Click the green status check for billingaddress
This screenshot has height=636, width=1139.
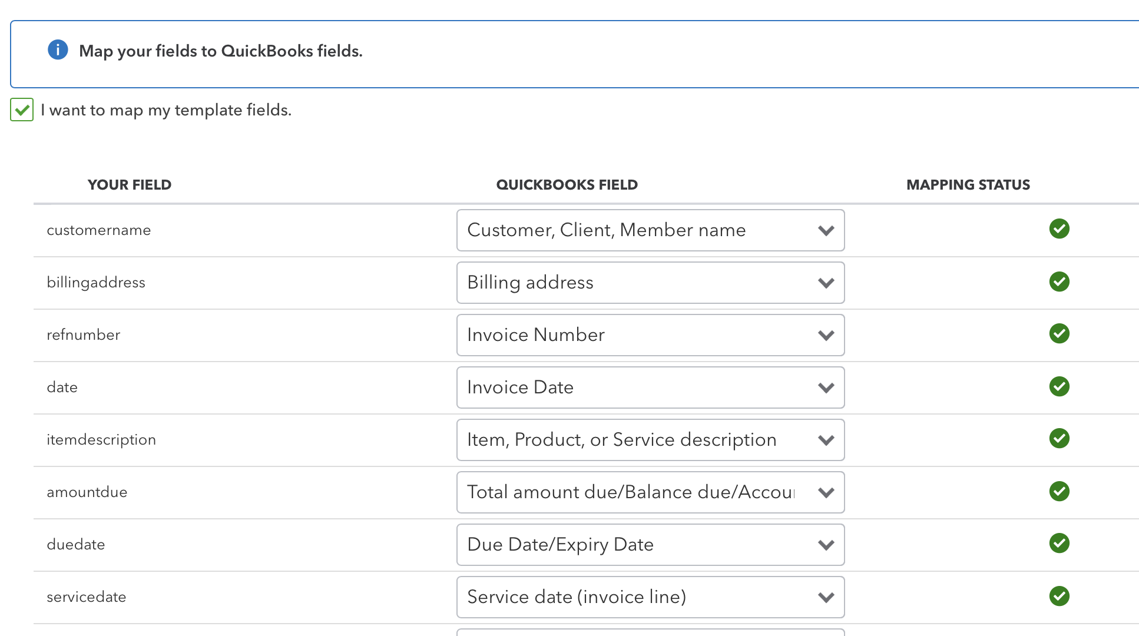[1059, 281]
